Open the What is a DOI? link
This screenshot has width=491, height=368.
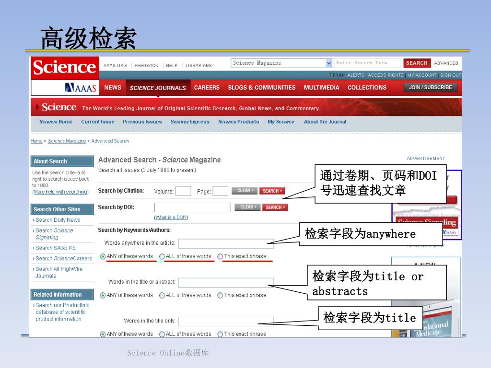171,218
